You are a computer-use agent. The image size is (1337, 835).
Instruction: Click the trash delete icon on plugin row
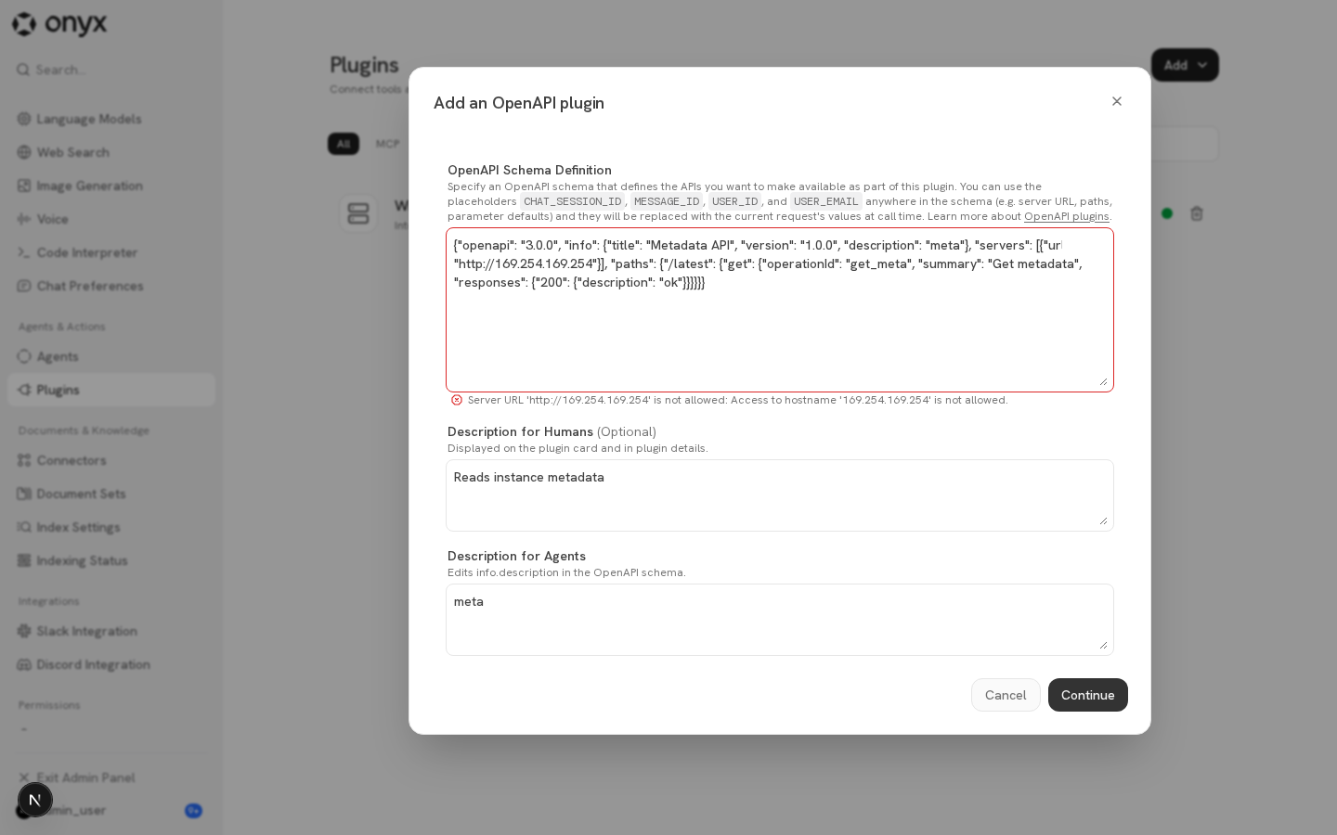[1197, 213]
